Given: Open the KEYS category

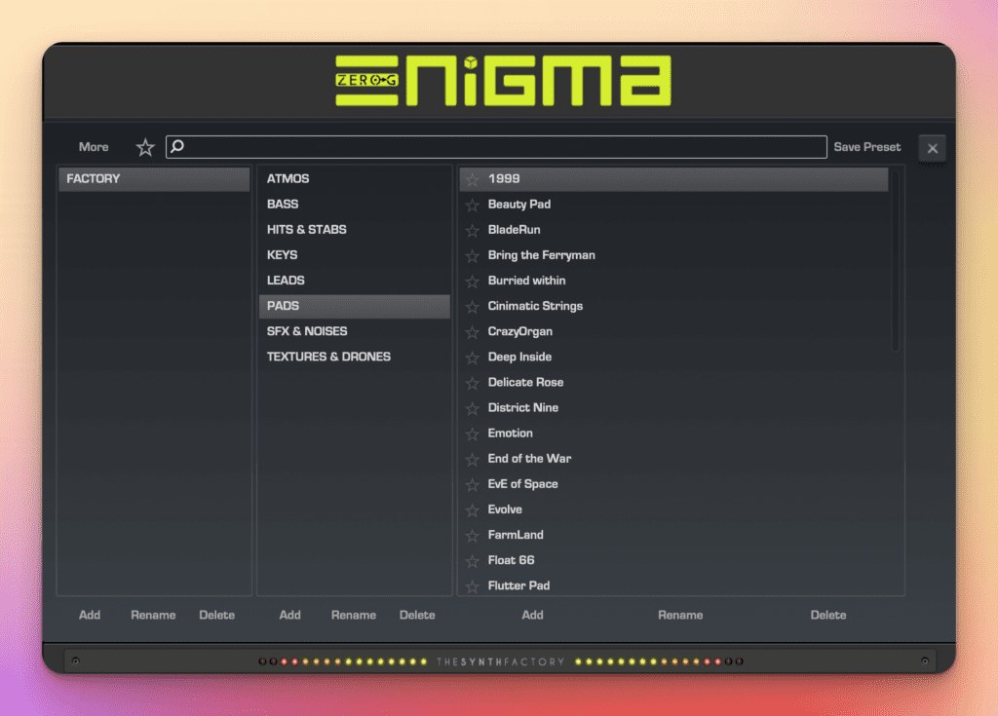Looking at the screenshot, I should pyautogui.click(x=355, y=255).
